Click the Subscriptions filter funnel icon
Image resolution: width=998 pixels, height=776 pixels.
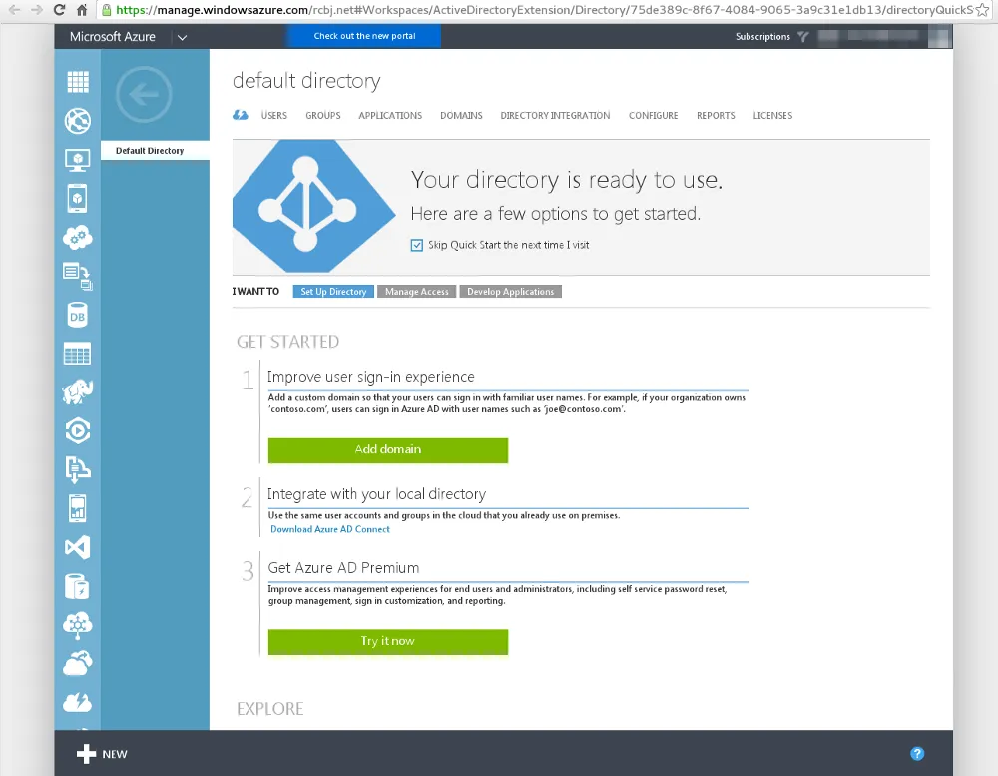point(803,37)
